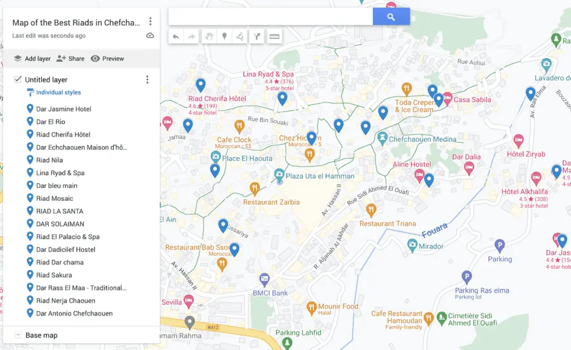Open map Preview
Viewport: 571px width, 350px height.
pos(108,59)
